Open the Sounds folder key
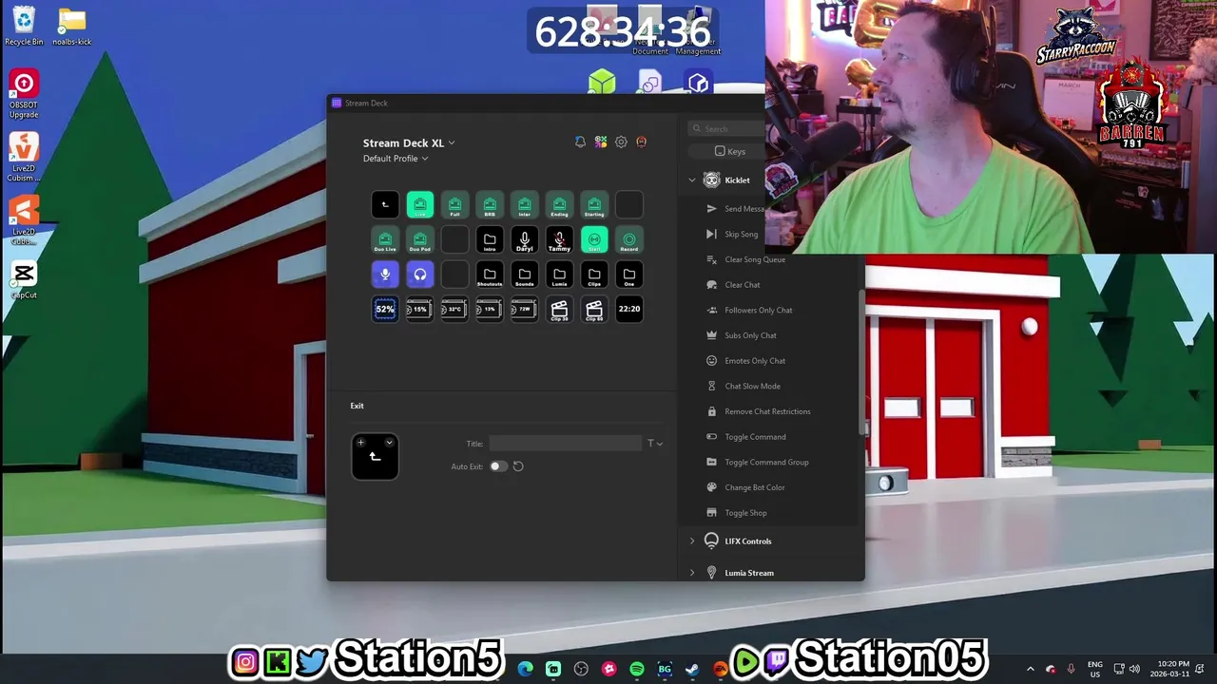Viewport: 1217px width, 684px height. point(524,275)
